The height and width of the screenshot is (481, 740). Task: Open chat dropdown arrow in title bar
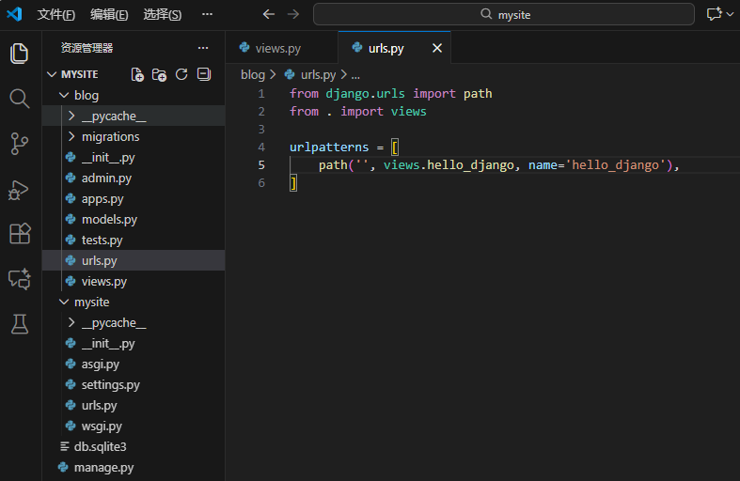point(730,14)
